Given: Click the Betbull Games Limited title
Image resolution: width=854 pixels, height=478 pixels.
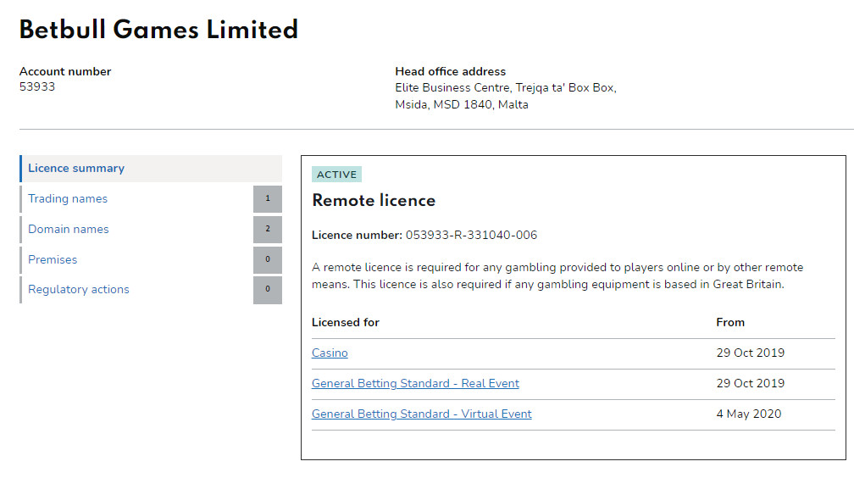Looking at the screenshot, I should 158,31.
